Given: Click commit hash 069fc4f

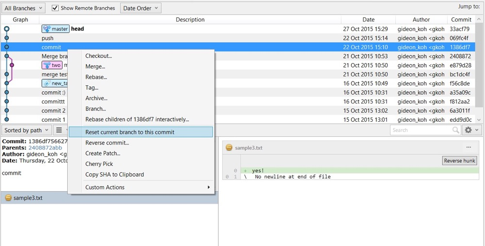Looking at the screenshot, I should (x=459, y=38).
